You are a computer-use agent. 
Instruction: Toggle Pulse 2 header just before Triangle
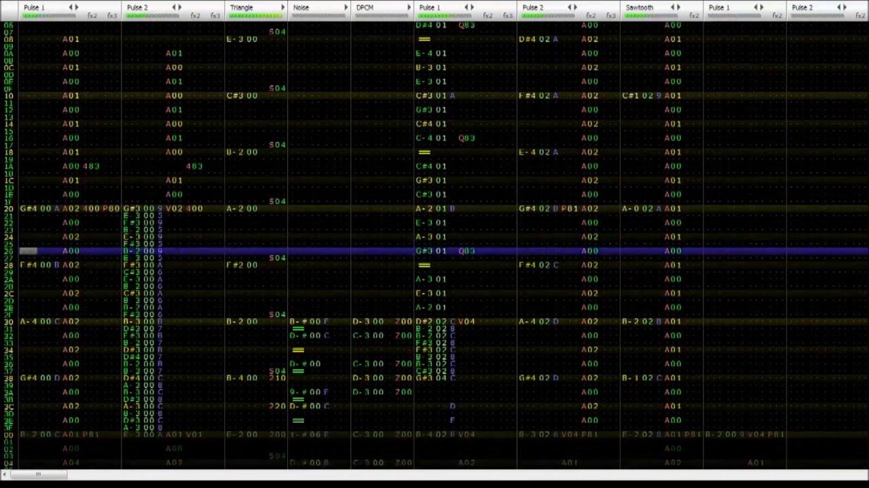(137, 7)
